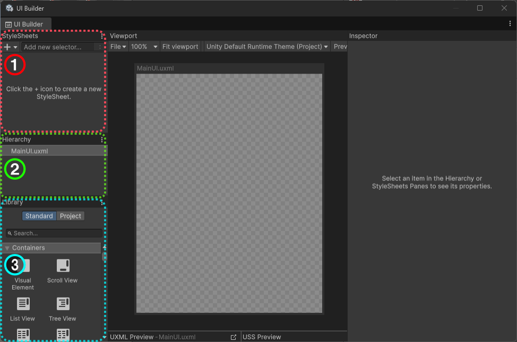Collapse the Containers section in Library
The image size is (517, 342).
tap(7, 248)
